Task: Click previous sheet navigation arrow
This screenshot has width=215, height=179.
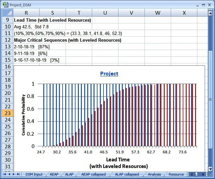Action: click(x=9, y=174)
